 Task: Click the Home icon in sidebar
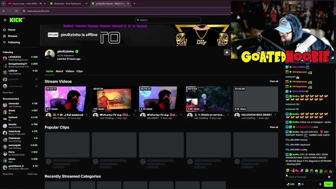pyautogui.click(x=4, y=30)
